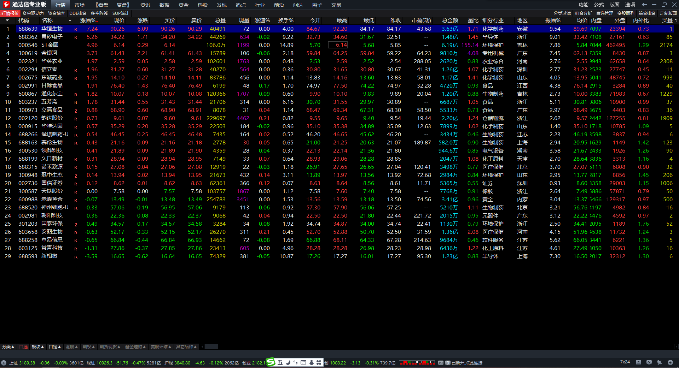Image resolution: width=679 pixels, height=368 pixels.
Task: Open the 功能 menu
Action: point(584,5)
